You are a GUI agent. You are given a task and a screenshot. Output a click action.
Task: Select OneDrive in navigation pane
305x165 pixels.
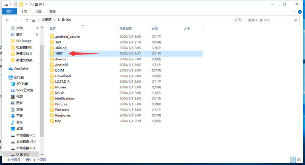21,69
